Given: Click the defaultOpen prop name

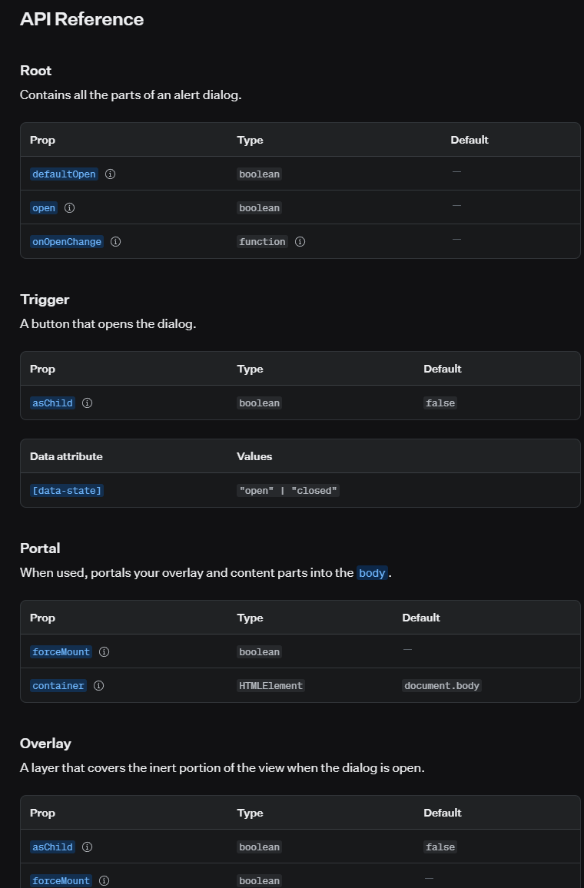Looking at the screenshot, I should pyautogui.click(x=64, y=174).
